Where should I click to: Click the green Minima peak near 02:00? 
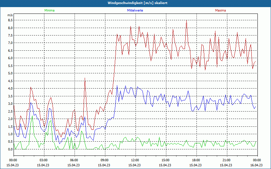(32, 116)
